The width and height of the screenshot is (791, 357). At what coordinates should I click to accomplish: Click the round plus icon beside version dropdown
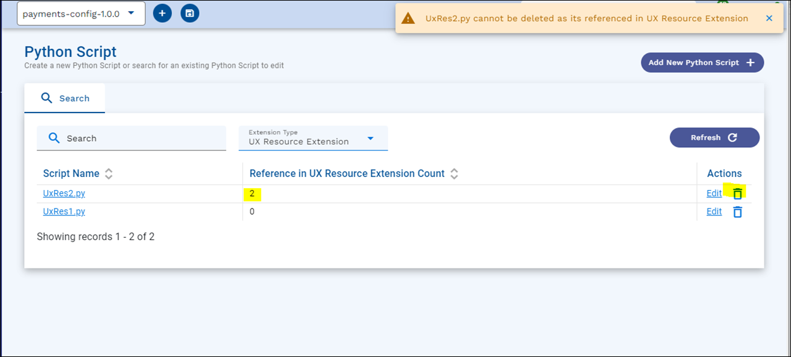click(162, 13)
